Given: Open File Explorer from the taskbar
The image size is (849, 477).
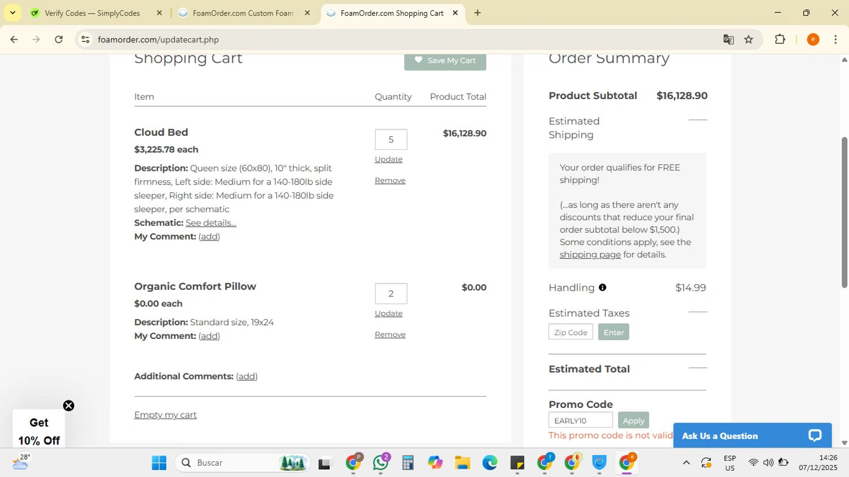Looking at the screenshot, I should 462,463.
